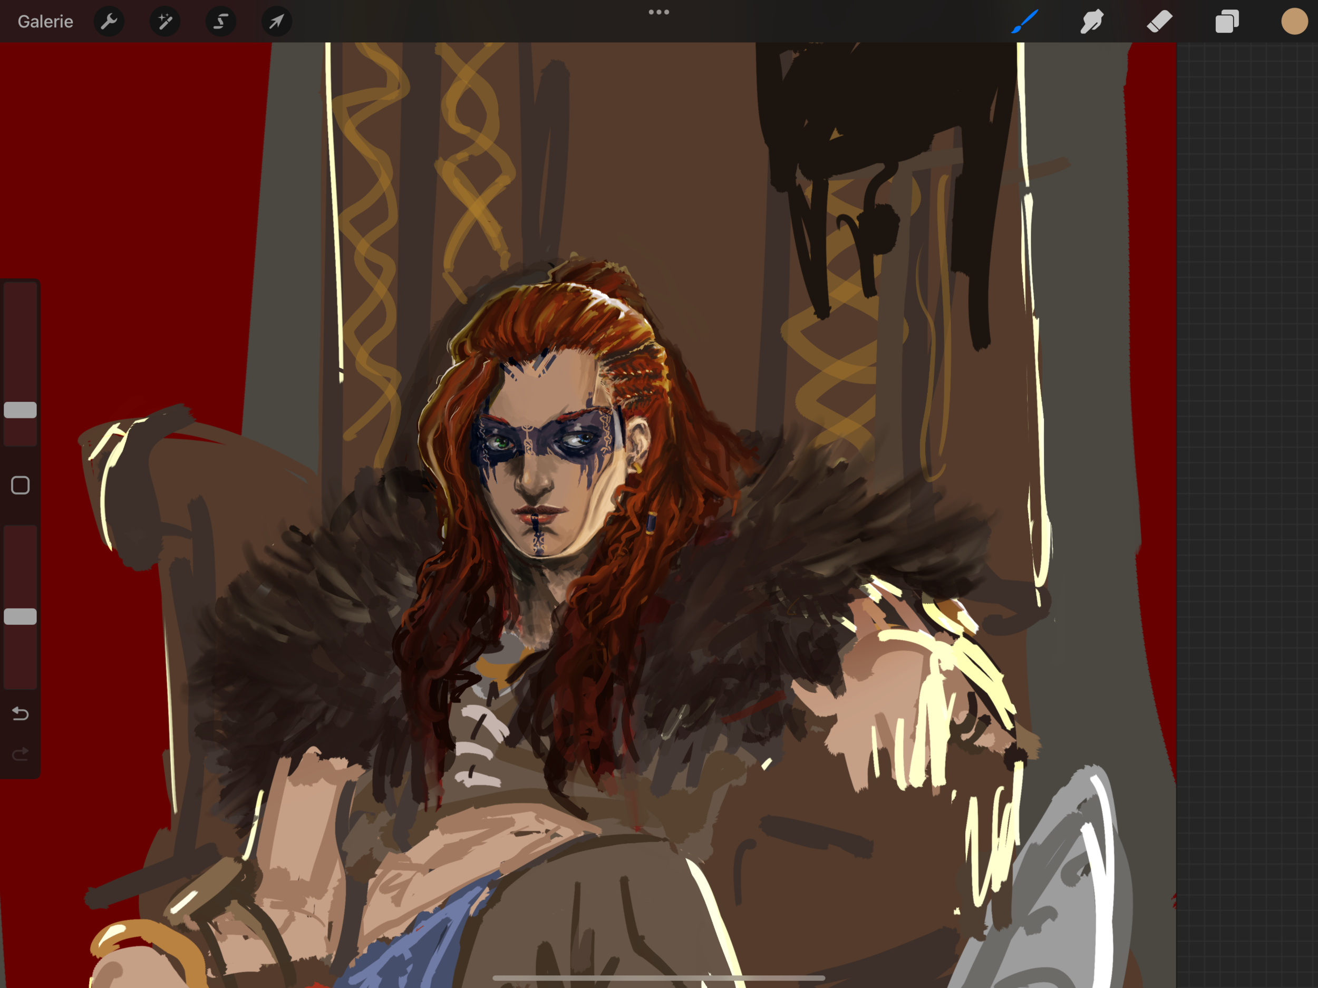Tap the home indicator bar at bottom
This screenshot has width=1318, height=988.
coord(658,978)
